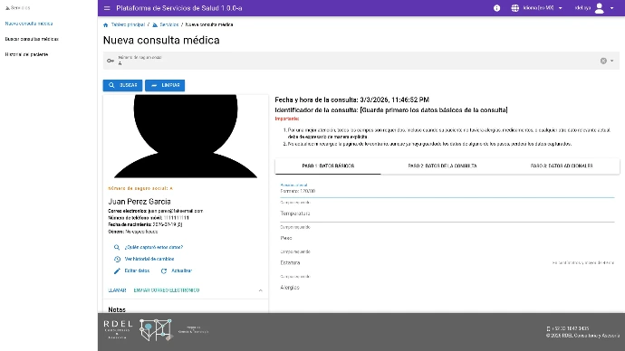Open Servicios breadcrumb link
This screenshot has width=625, height=351.
pyautogui.click(x=169, y=24)
